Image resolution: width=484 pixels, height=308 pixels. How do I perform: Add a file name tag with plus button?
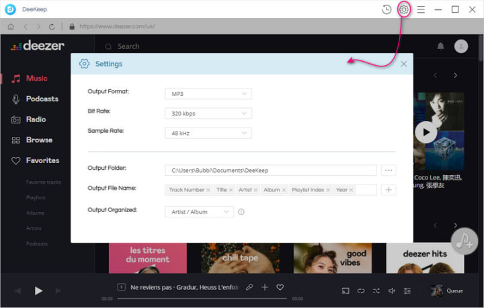(x=389, y=190)
